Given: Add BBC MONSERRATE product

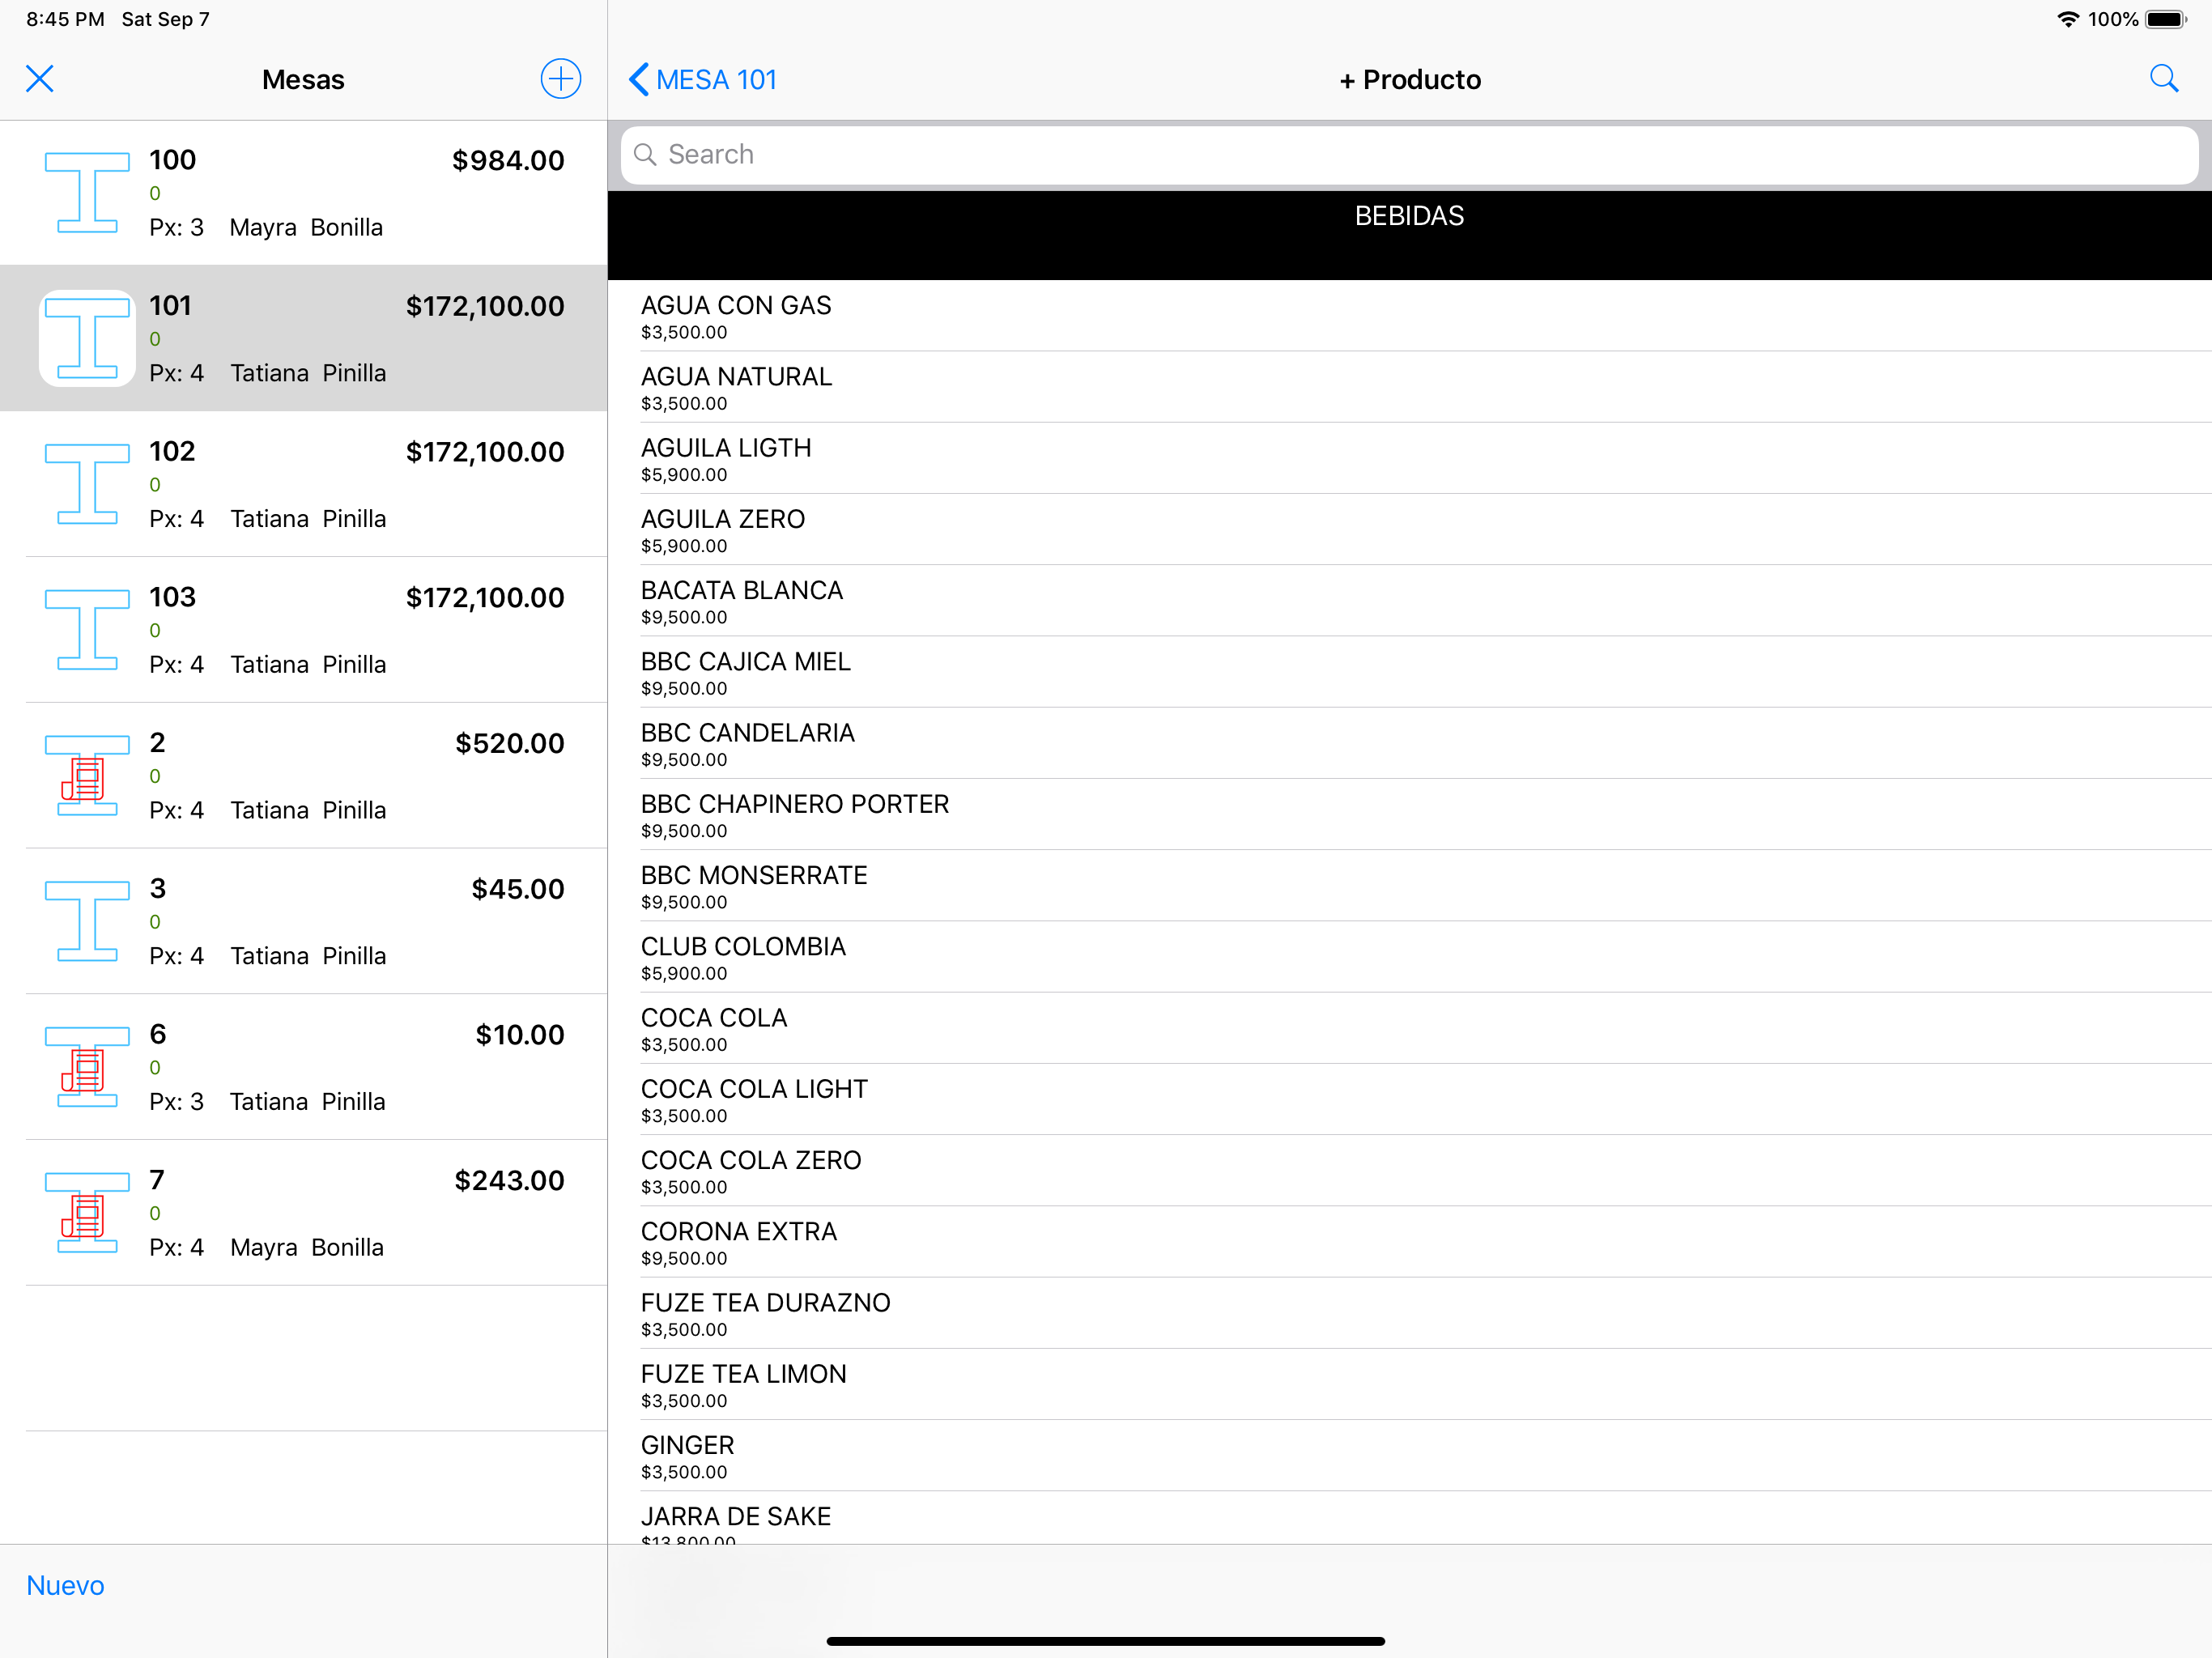Looking at the screenshot, I should [x=1409, y=886].
